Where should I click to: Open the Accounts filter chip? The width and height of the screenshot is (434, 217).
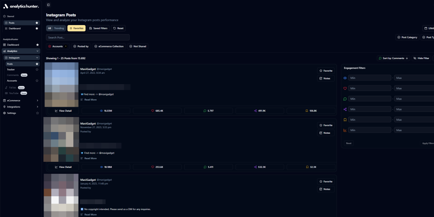(x=57, y=47)
